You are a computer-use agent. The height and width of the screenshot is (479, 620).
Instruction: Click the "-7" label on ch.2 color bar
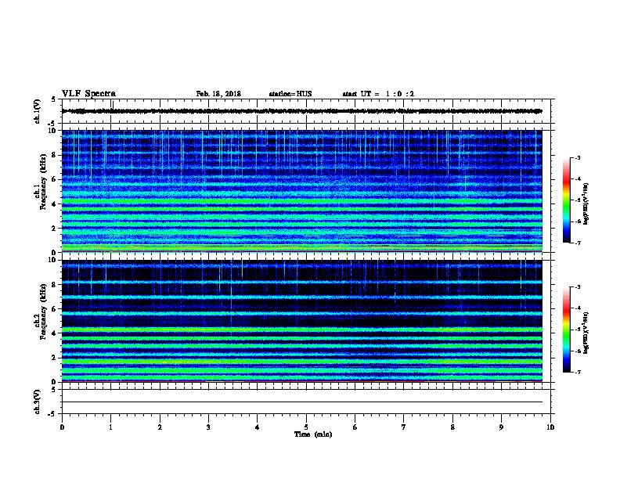[x=578, y=372]
